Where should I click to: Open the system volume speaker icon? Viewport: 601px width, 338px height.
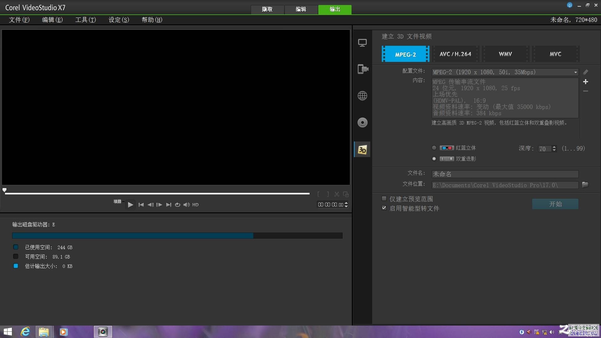coord(187,205)
